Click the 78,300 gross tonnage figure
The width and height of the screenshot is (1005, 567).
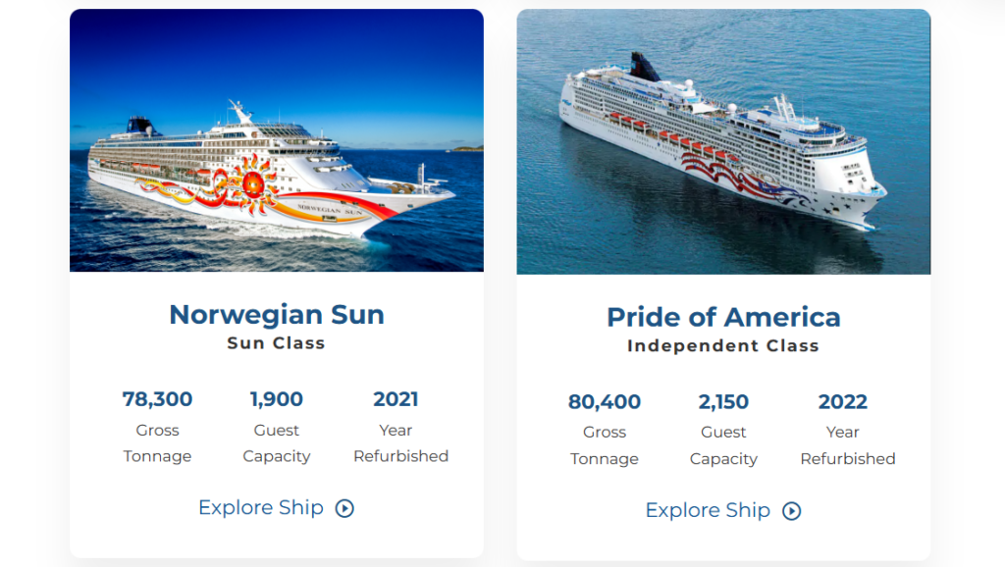click(157, 399)
